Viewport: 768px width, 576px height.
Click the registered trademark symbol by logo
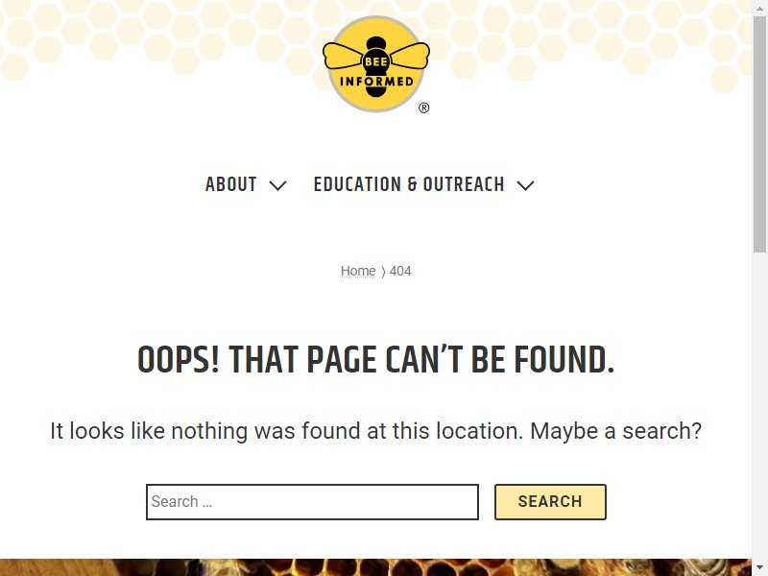(x=424, y=108)
